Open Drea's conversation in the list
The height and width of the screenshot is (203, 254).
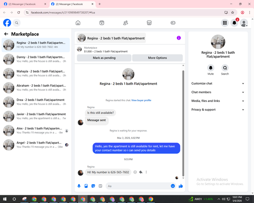click(x=36, y=102)
